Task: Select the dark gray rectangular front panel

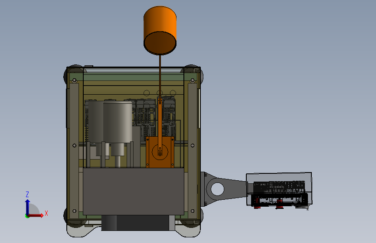Action: pos(134,191)
